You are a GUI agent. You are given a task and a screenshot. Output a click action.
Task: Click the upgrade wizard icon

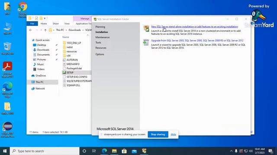(x=146, y=42)
